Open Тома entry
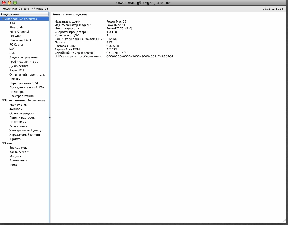 pyautogui.click(x=13, y=165)
